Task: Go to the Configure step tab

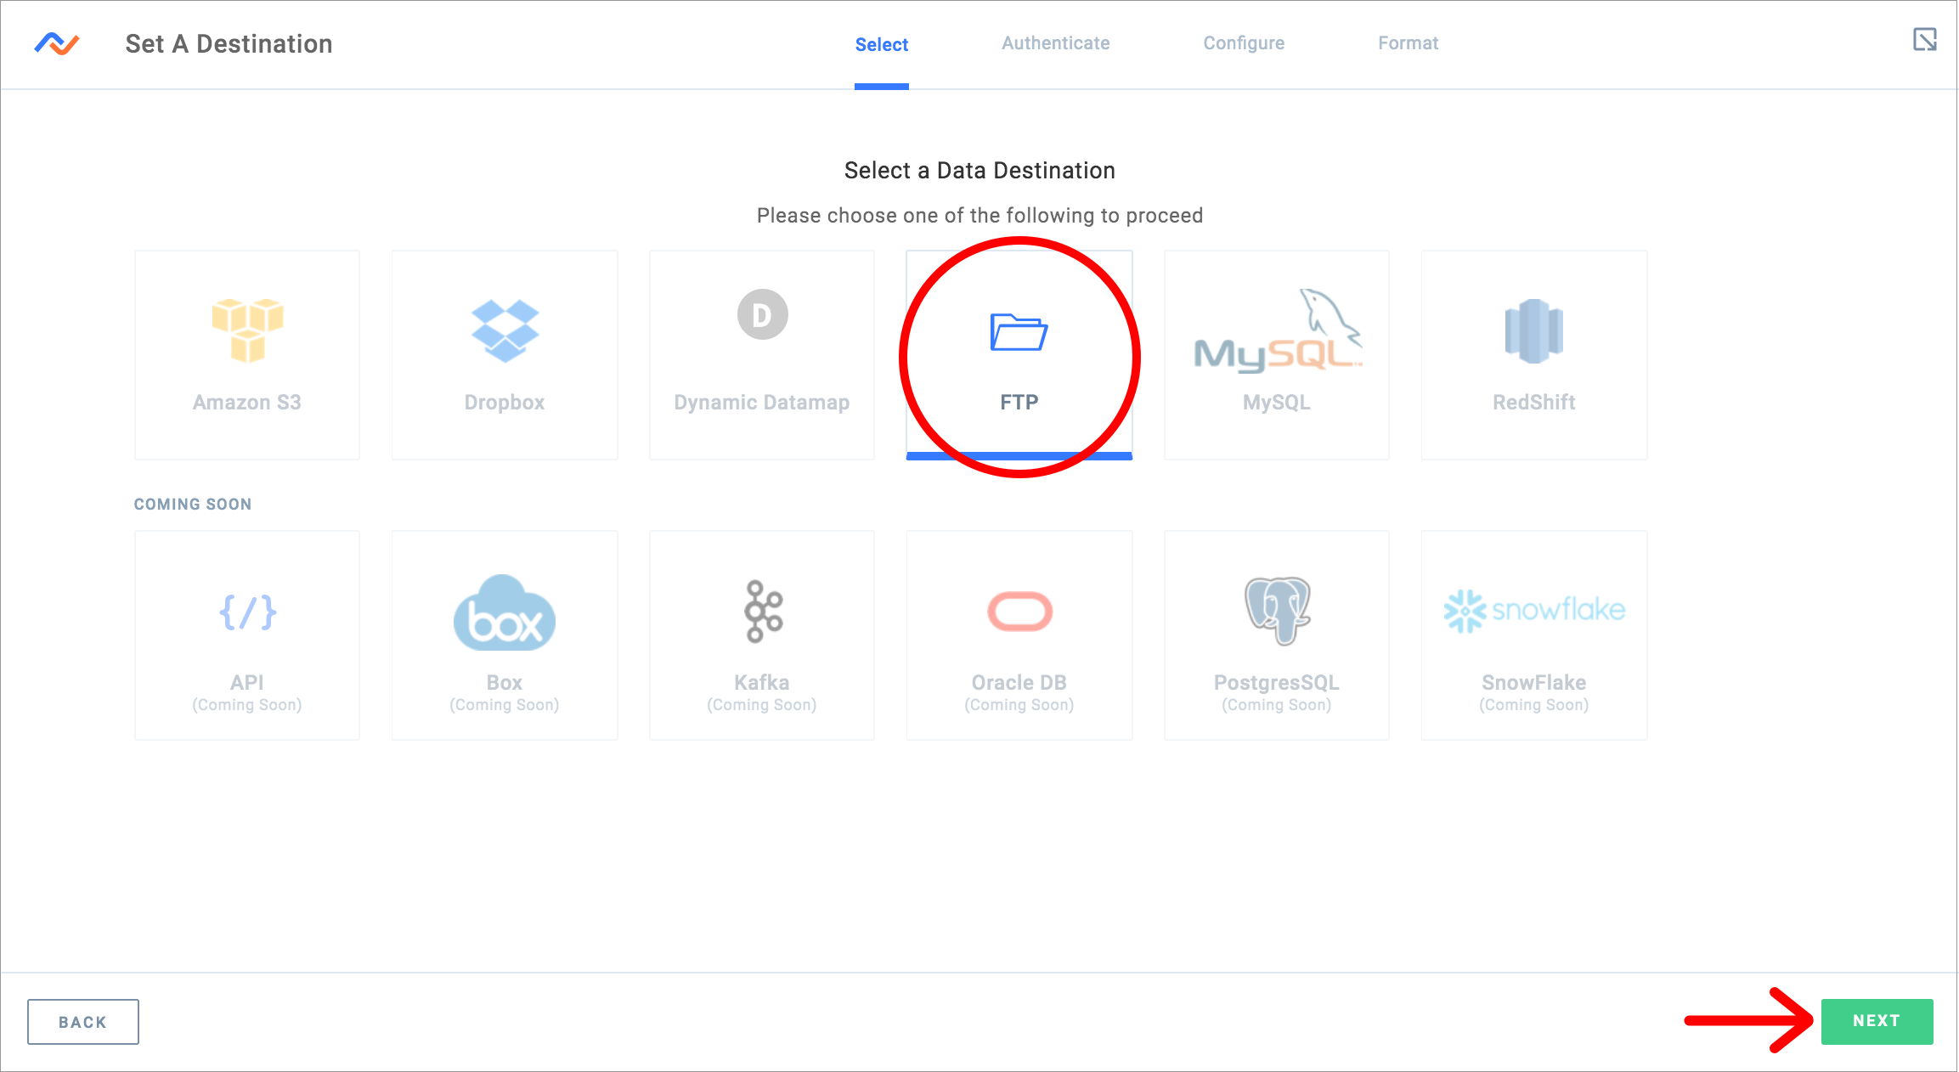Action: click(1244, 43)
